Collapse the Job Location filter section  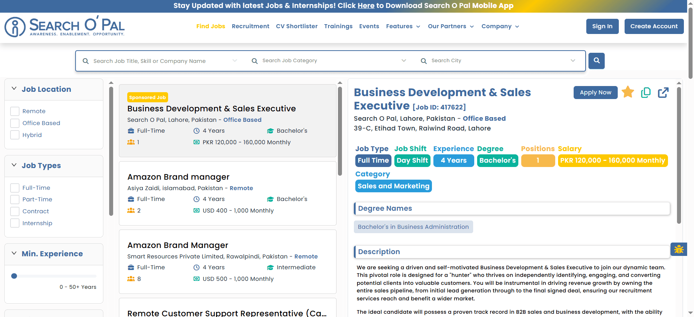(x=14, y=89)
